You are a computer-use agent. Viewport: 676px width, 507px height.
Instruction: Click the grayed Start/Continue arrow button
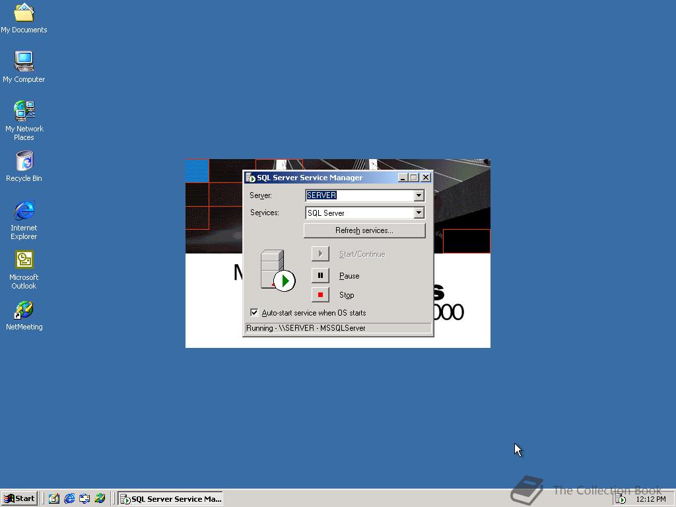click(320, 254)
